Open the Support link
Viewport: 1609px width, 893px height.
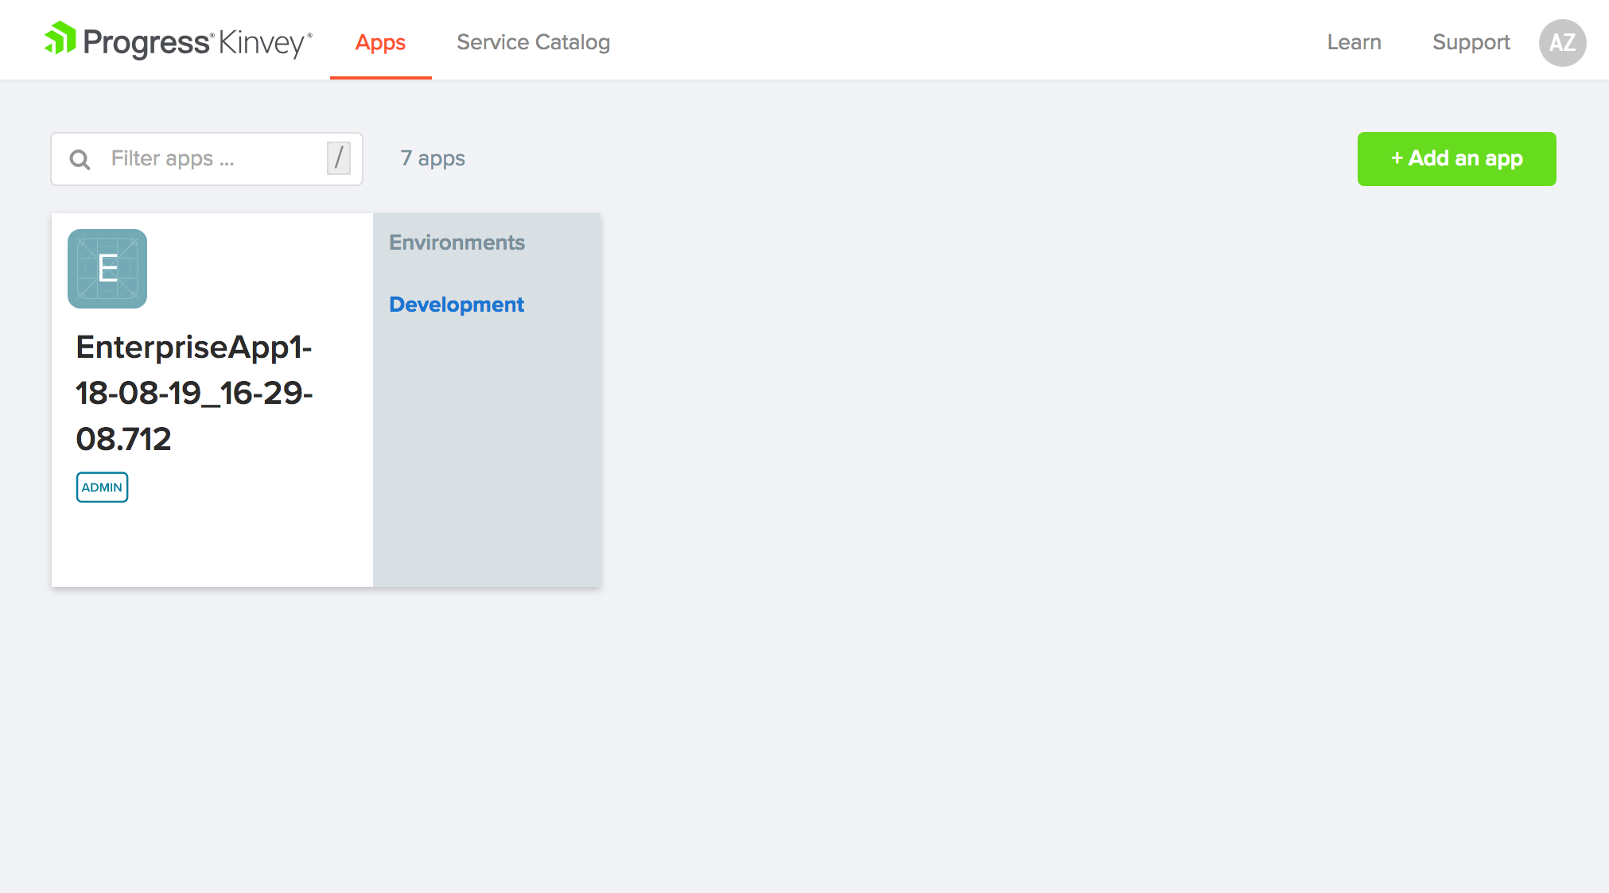point(1471,42)
